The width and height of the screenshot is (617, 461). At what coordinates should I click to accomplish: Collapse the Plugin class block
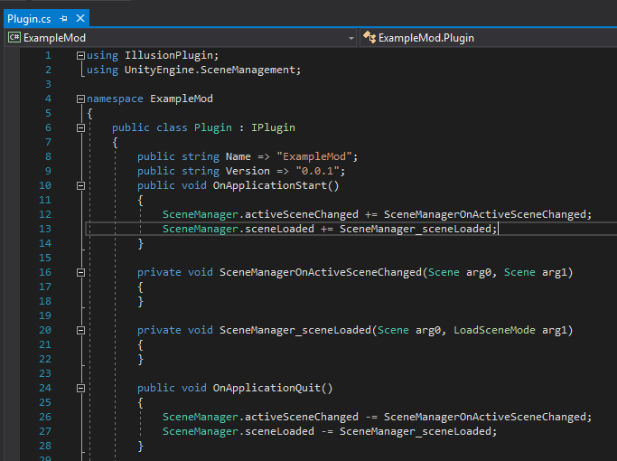(x=80, y=128)
